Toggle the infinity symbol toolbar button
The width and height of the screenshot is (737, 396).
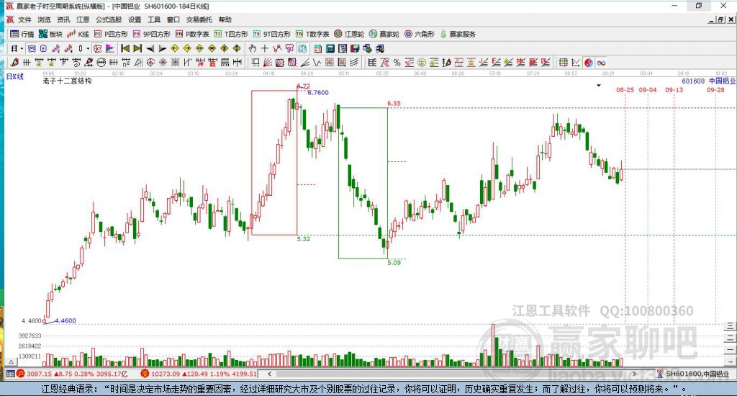pyautogui.click(x=600, y=63)
